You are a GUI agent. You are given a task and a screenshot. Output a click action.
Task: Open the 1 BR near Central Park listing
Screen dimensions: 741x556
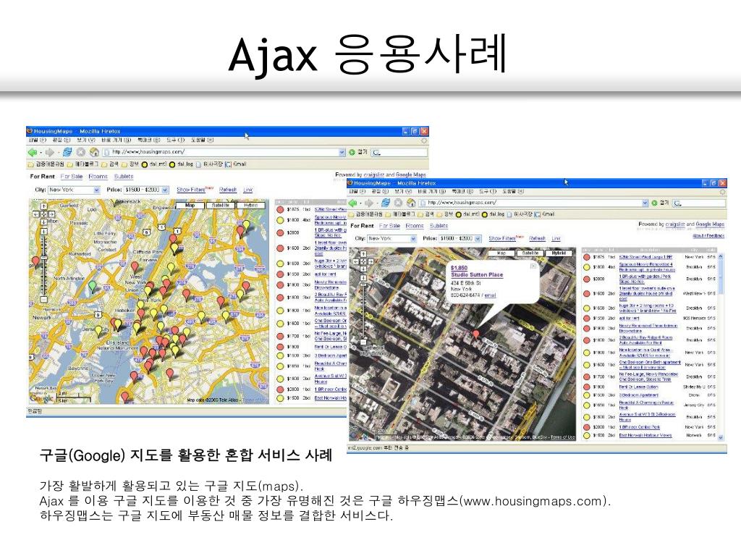(x=640, y=427)
